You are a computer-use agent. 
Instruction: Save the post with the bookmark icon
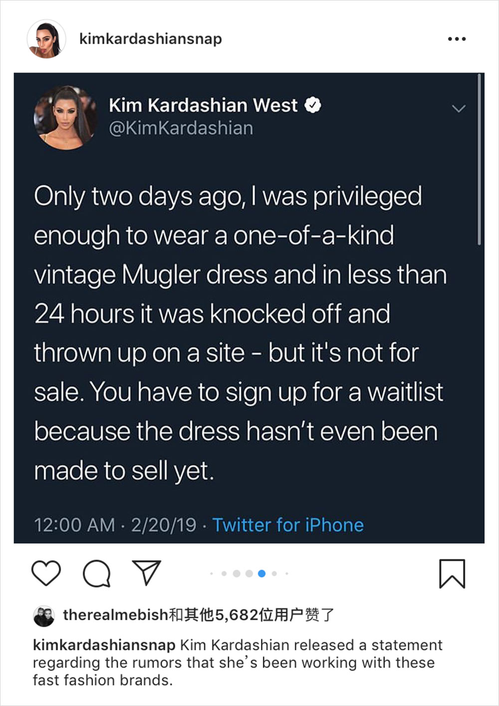pos(452,574)
